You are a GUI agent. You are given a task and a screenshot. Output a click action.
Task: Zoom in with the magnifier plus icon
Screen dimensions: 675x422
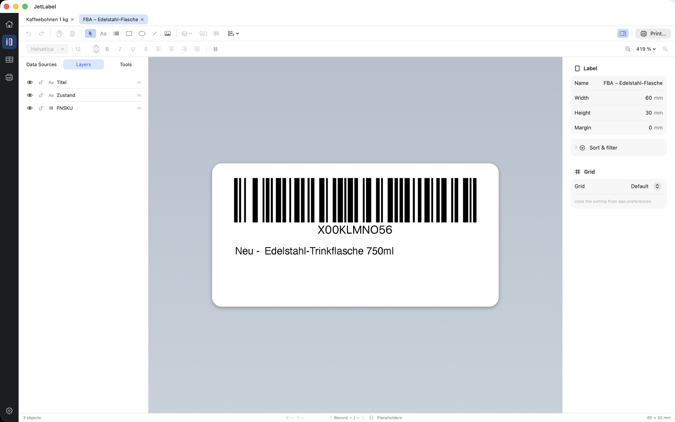tap(665, 49)
